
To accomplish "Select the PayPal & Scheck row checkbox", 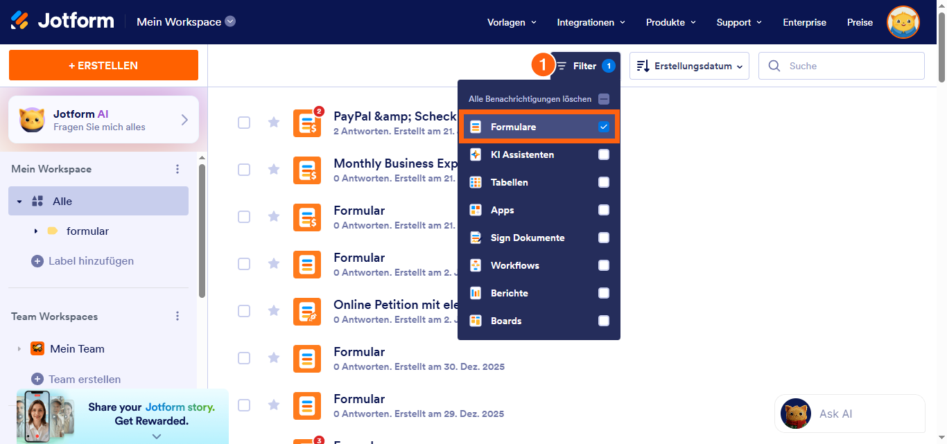I will pyautogui.click(x=244, y=123).
